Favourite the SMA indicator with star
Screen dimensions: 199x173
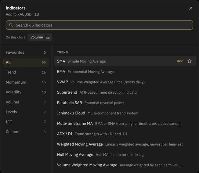tap(190, 61)
